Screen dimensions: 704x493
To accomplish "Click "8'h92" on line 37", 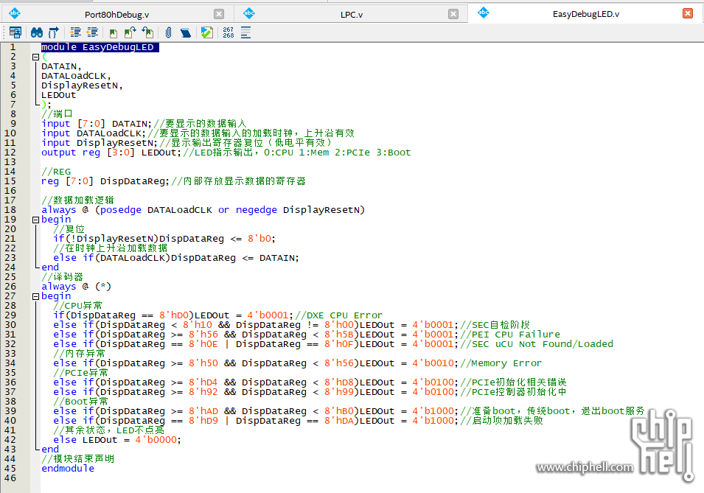I will point(203,392).
